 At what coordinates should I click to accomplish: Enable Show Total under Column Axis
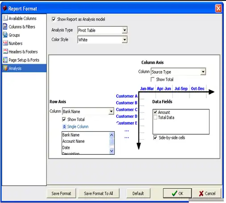[152, 79]
